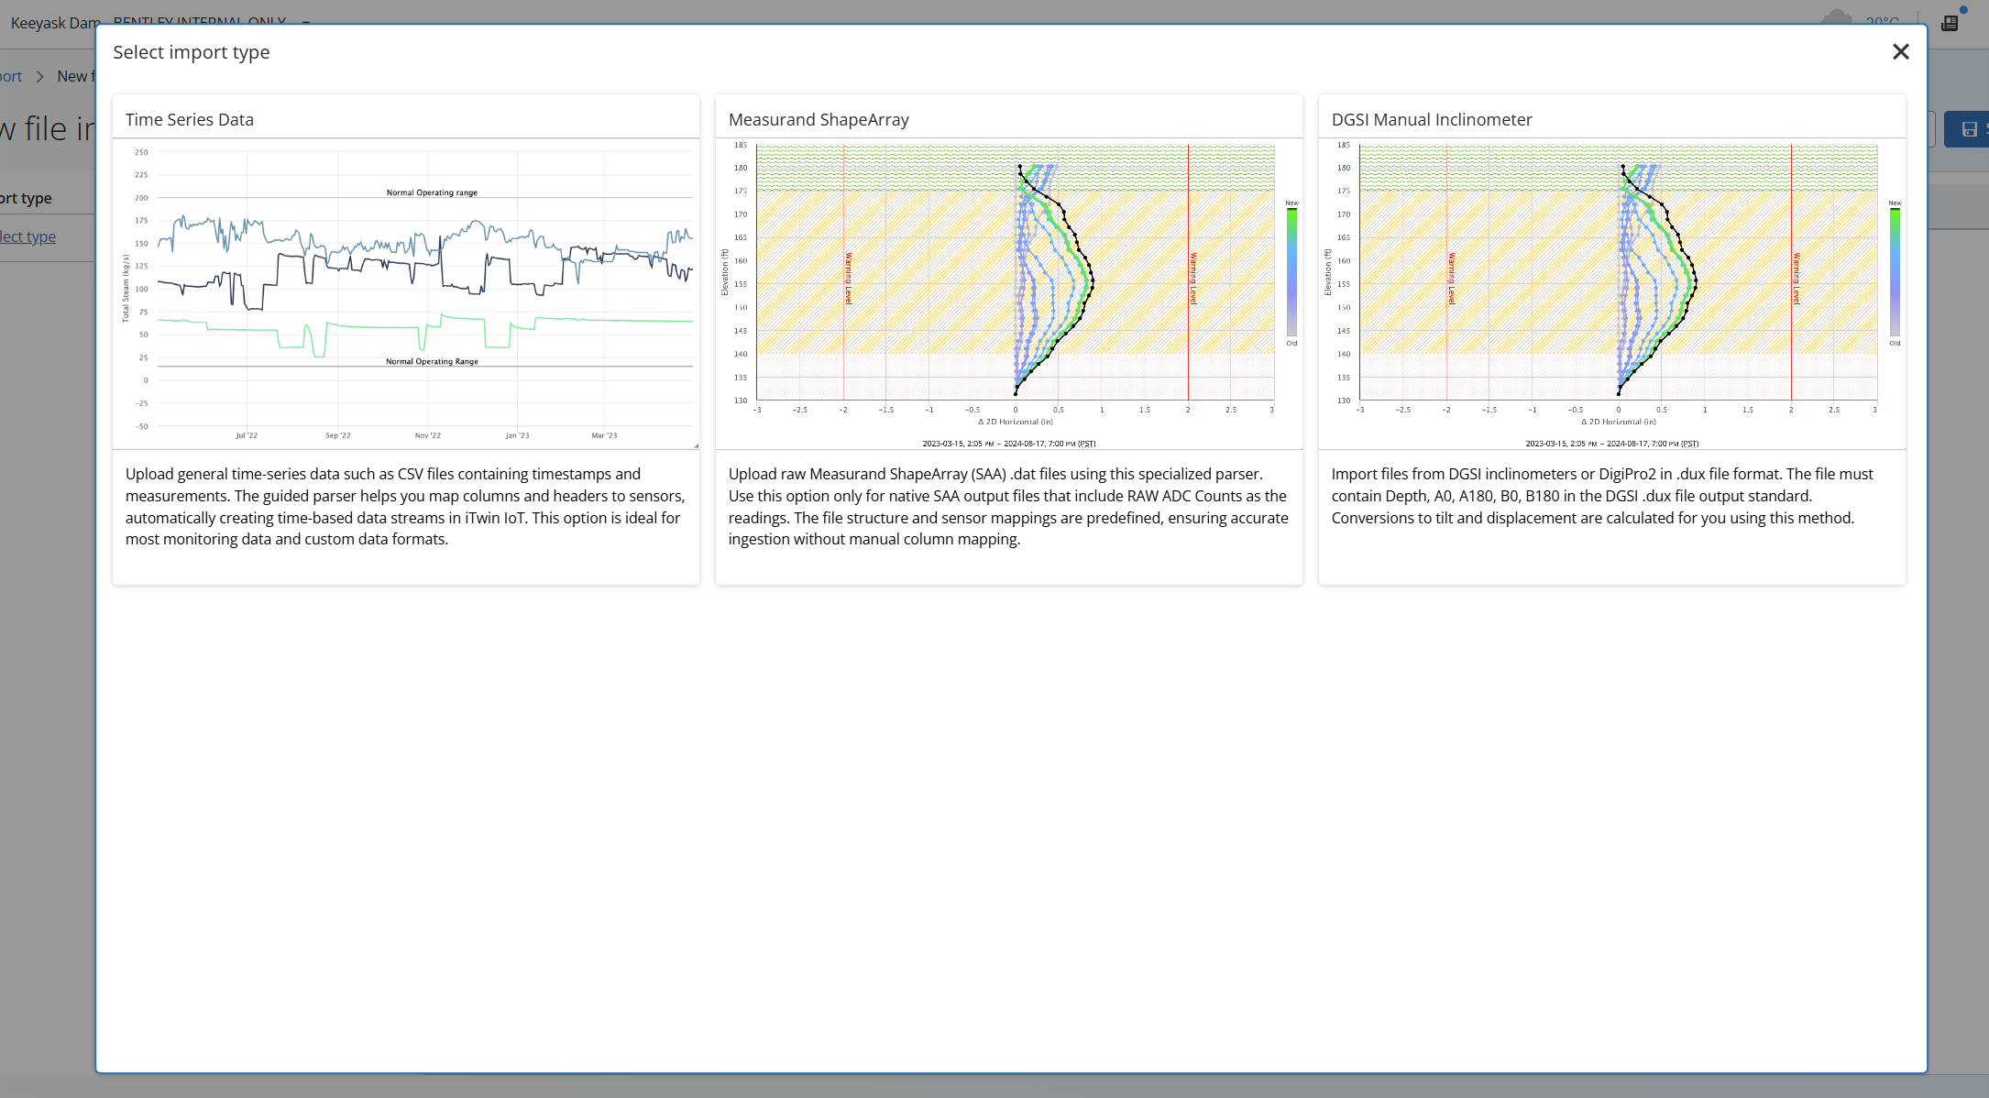Screen dimensions: 1989x1098
Task: Go to the import breadcrumb link
Action: click(x=11, y=76)
